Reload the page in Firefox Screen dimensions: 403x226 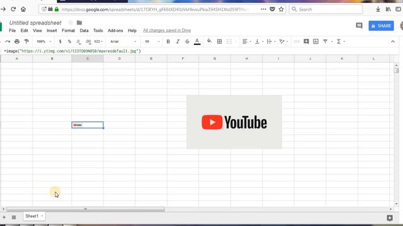pos(13,9)
